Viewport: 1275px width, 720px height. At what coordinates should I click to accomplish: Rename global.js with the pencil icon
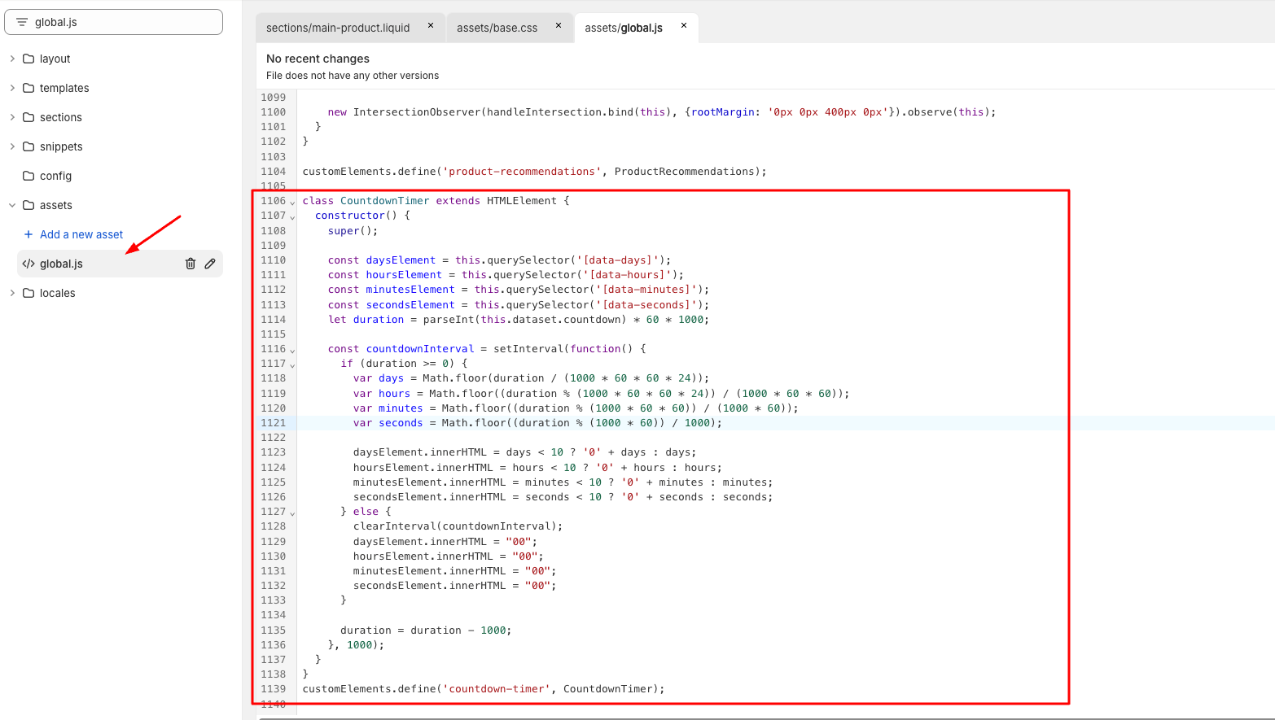point(210,264)
